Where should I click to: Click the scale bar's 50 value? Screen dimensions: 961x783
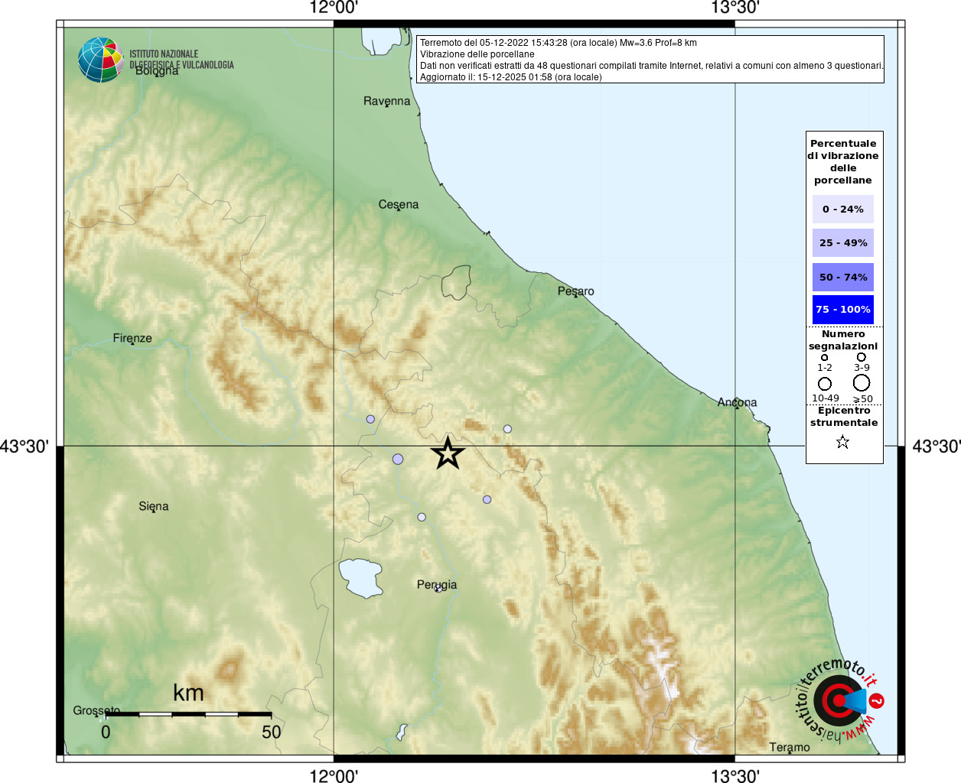272,732
